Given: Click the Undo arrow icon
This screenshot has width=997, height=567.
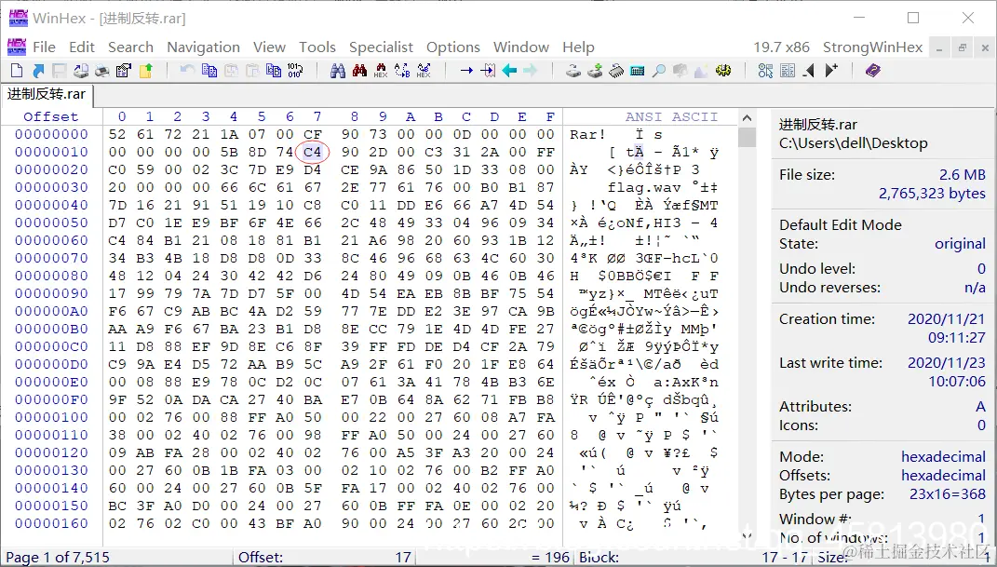Looking at the screenshot, I should coord(187,70).
